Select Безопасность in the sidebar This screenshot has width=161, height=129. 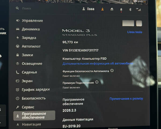pos(31,98)
